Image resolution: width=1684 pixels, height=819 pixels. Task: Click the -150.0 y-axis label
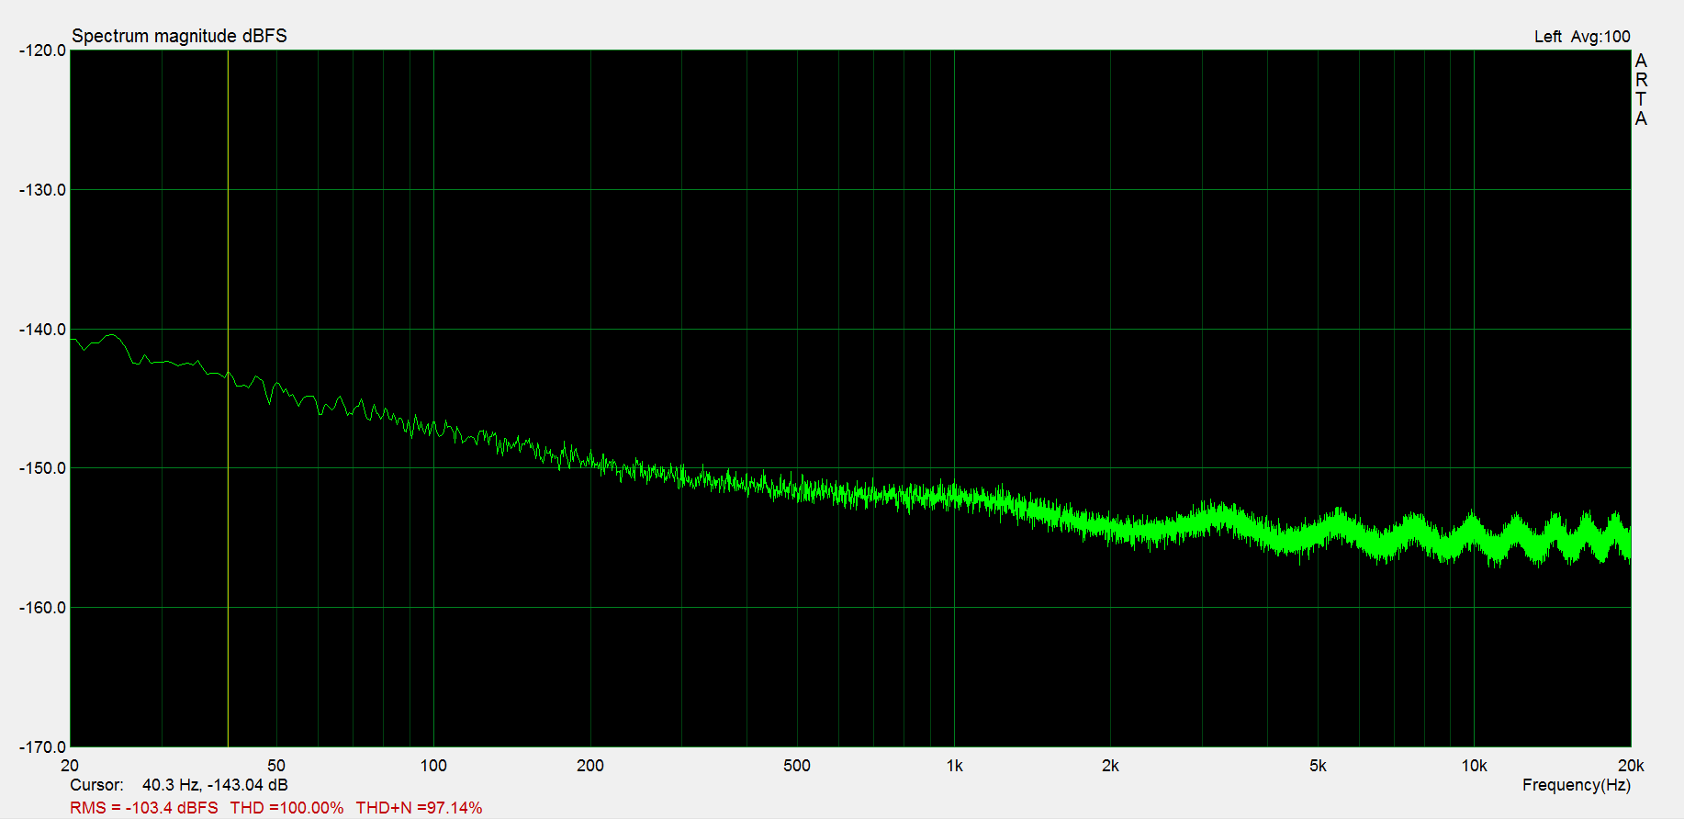click(42, 468)
